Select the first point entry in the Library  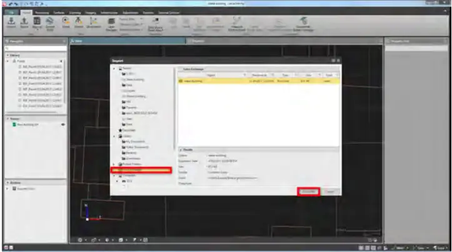click(x=40, y=67)
